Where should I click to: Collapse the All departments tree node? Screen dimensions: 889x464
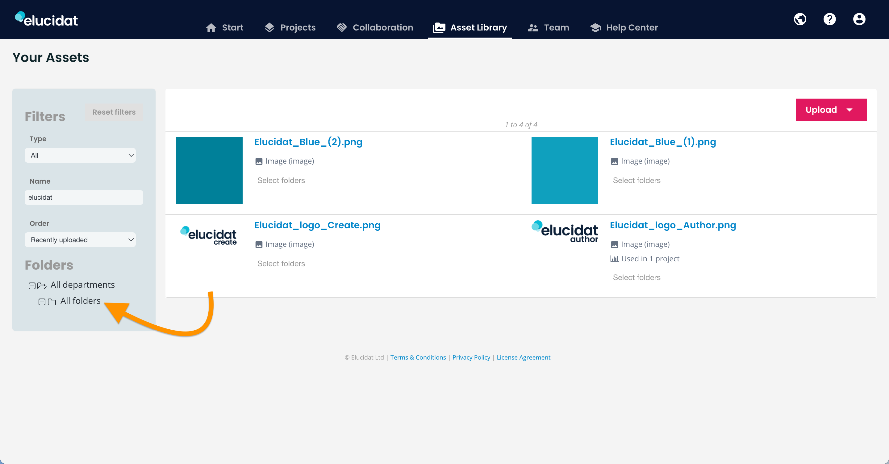[32, 286]
